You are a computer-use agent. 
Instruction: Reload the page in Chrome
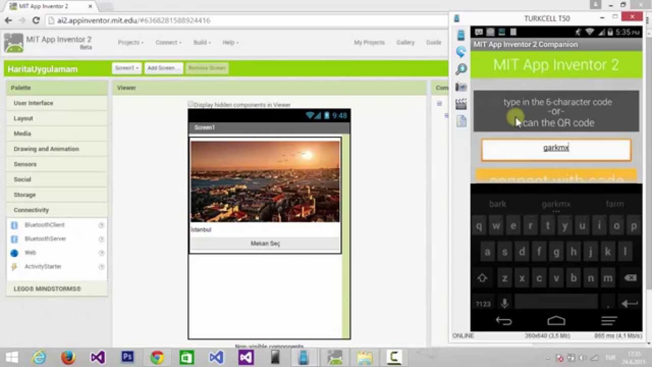tap(36, 20)
